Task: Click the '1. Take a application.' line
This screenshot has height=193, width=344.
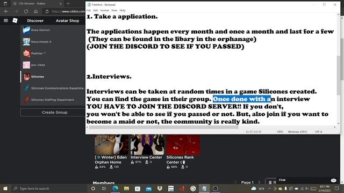Action: (122, 17)
